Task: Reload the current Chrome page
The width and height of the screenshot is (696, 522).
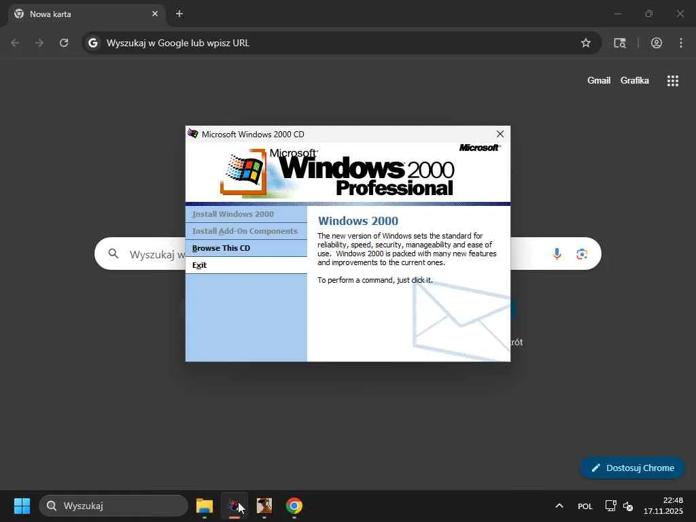Action: click(64, 43)
